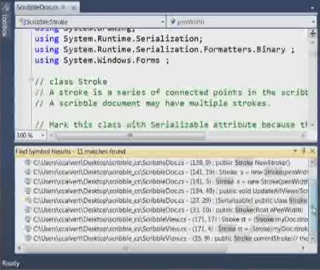Click icon beside Serializable public class Stroke result

(27, 200)
